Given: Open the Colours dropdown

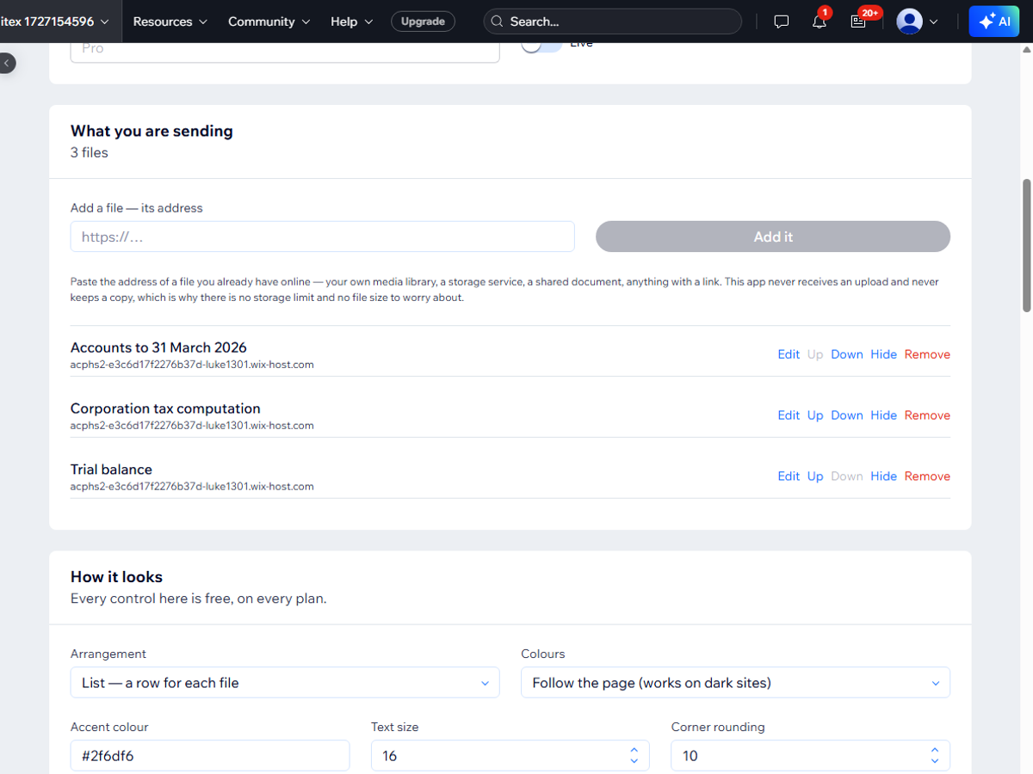Looking at the screenshot, I should pos(735,683).
